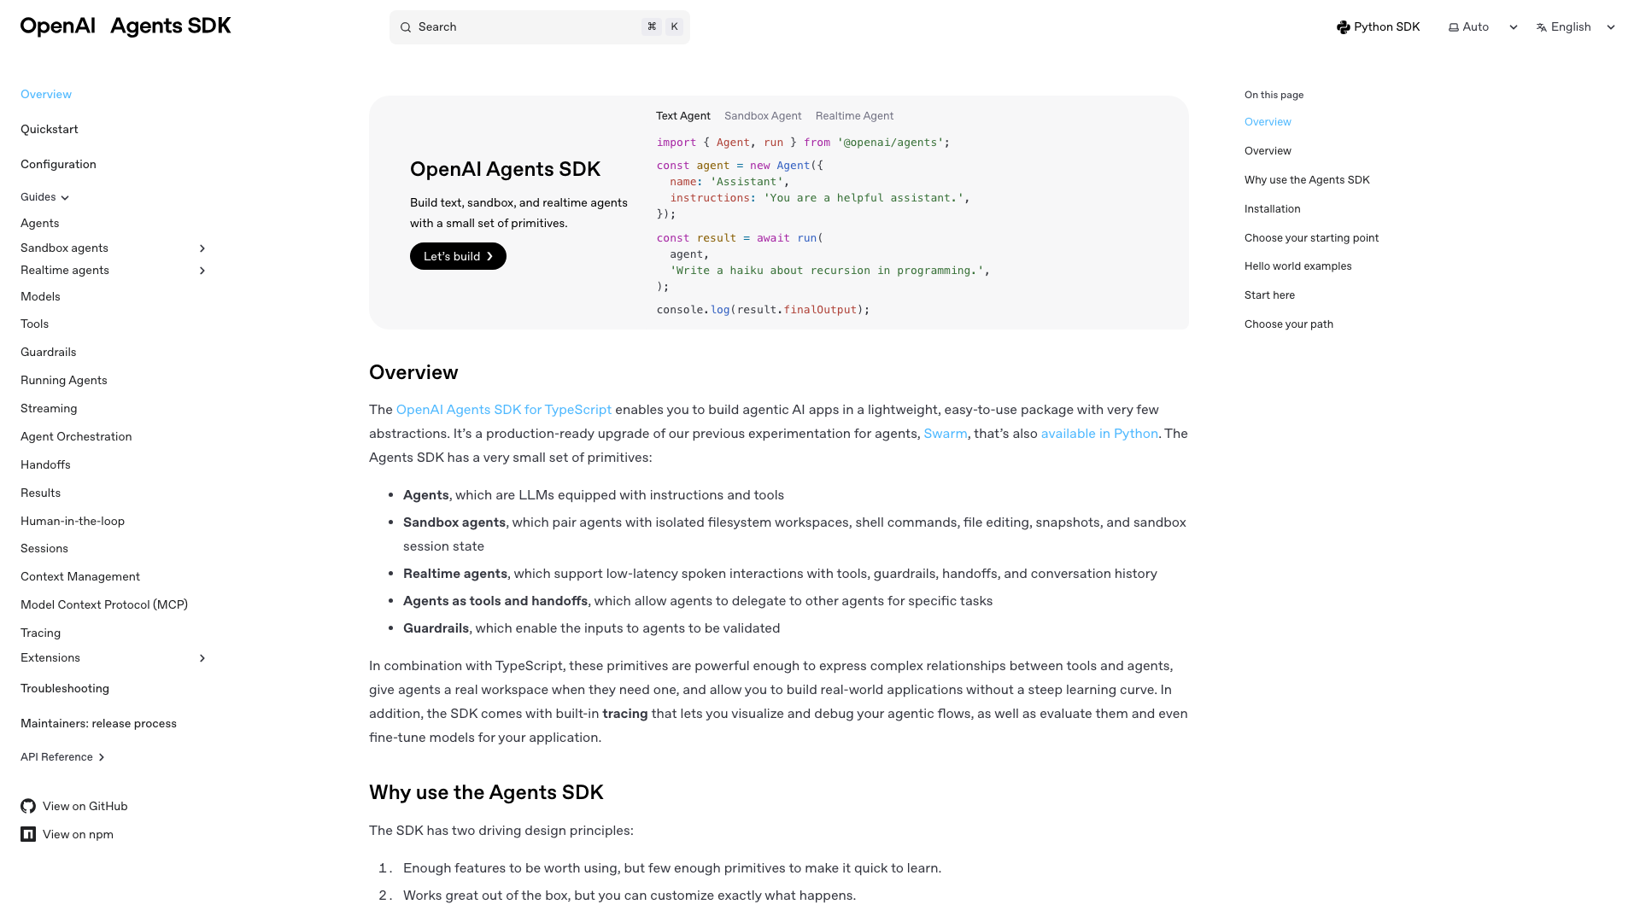The height and width of the screenshot is (922, 1640).
Task: Click the Python logo icon
Action: tap(1344, 27)
